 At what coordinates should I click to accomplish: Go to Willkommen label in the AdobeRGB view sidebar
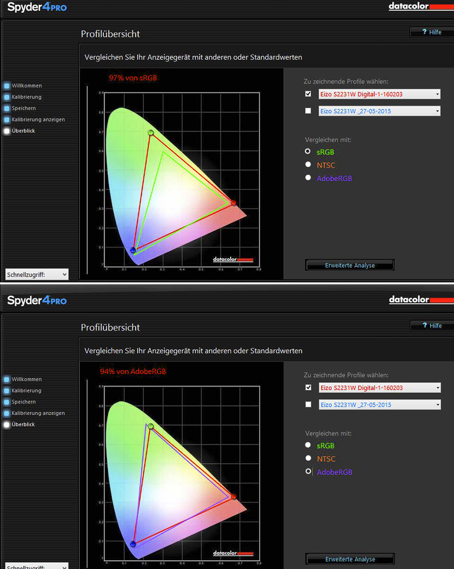tap(27, 380)
